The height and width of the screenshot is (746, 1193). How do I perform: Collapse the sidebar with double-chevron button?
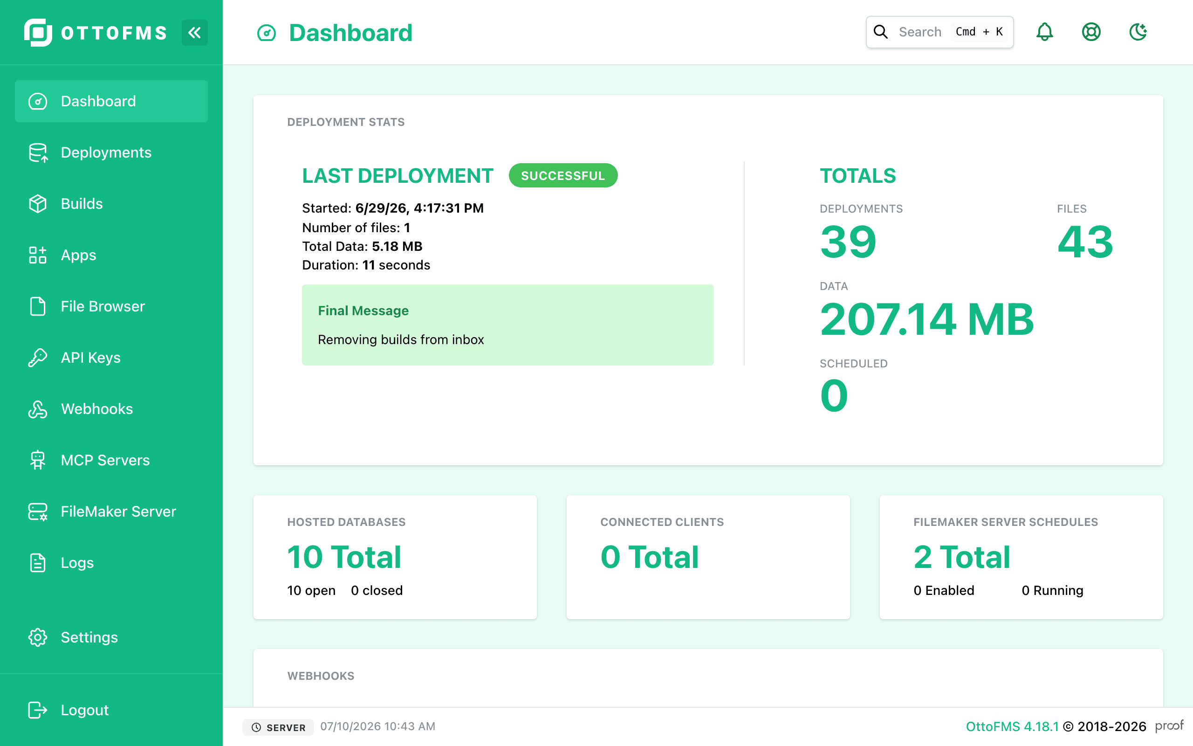point(195,33)
